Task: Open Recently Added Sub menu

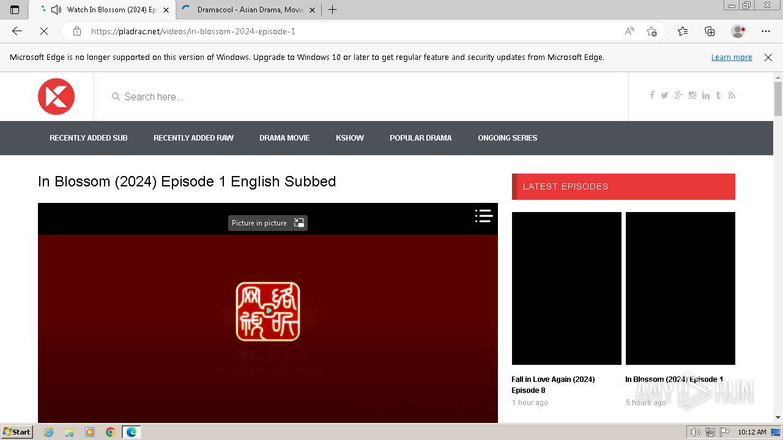Action: [89, 138]
